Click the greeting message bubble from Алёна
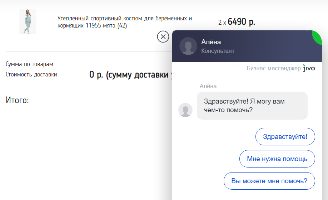The width and height of the screenshot is (328, 200). [x=252, y=106]
